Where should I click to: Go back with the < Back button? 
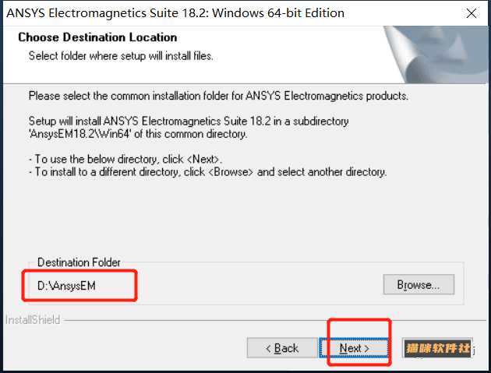282,347
